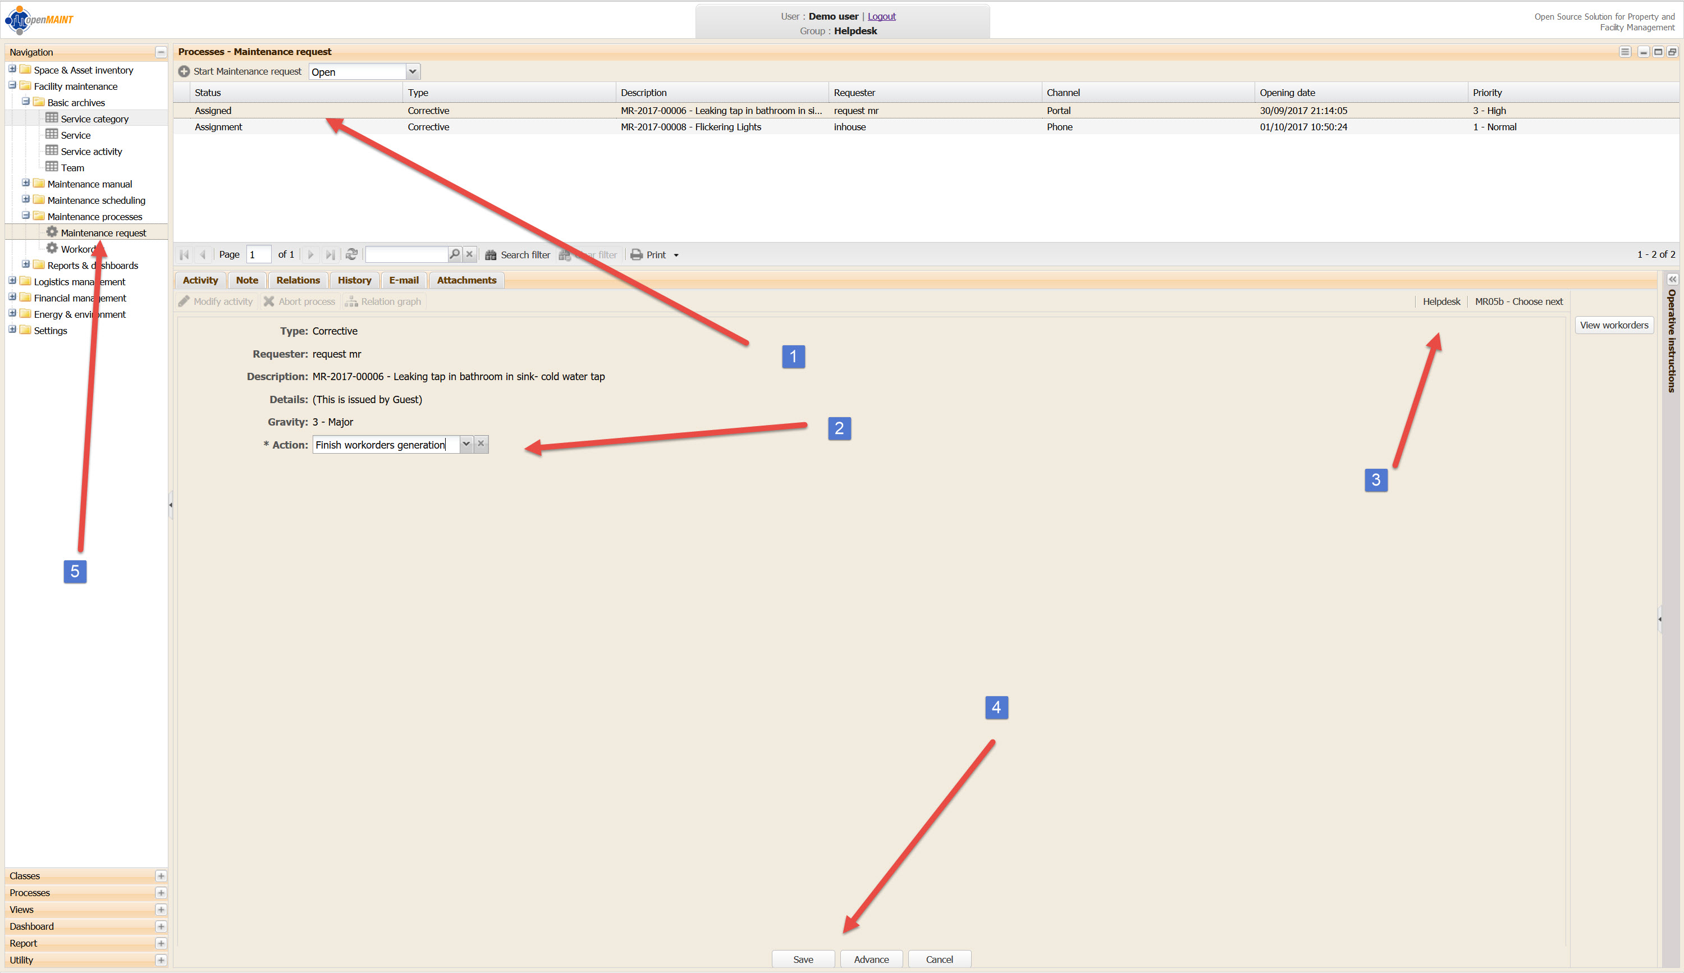This screenshot has width=1684, height=973.
Task: Expand the Dashboard accordion panel
Action: click(x=161, y=926)
